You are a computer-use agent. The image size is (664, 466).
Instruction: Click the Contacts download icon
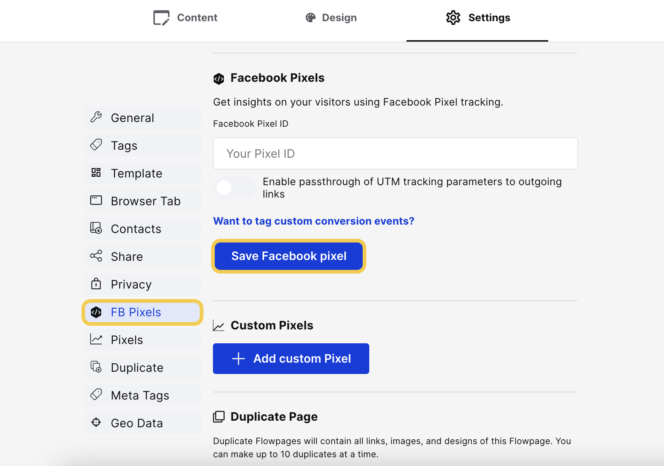coord(96,228)
